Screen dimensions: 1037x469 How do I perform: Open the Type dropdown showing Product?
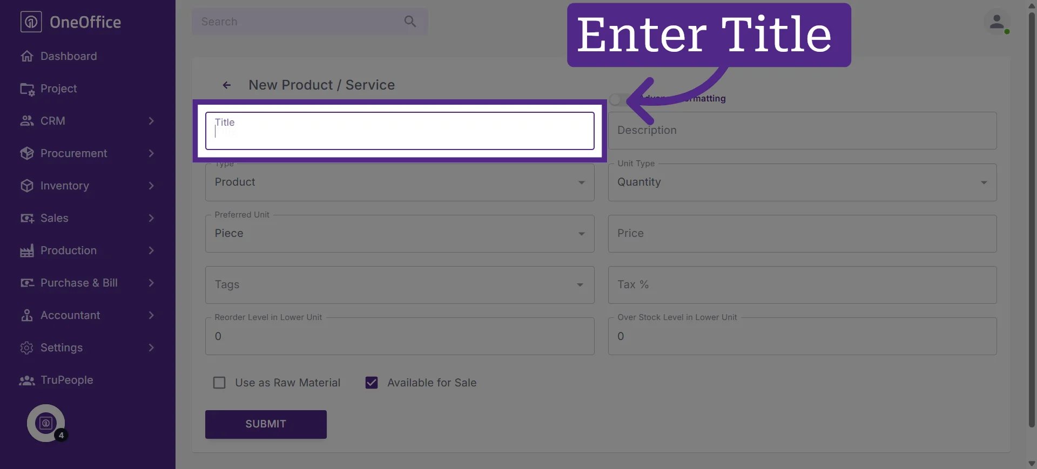pyautogui.click(x=400, y=182)
